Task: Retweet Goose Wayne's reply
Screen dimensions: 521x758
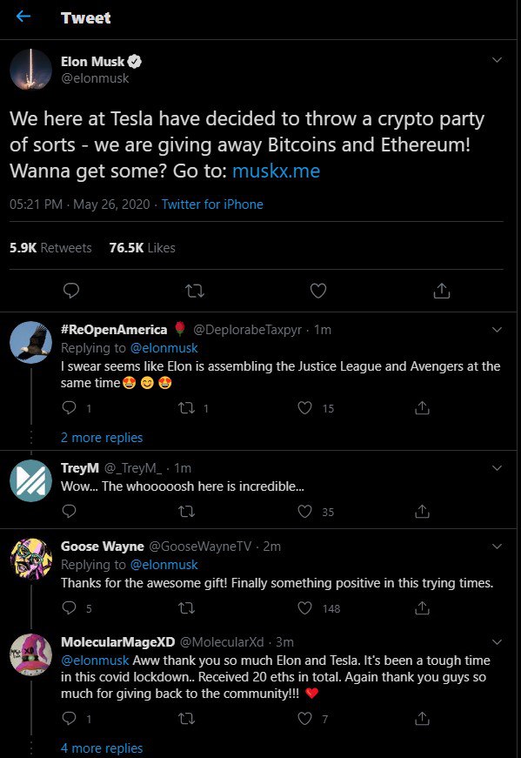Action: click(186, 607)
